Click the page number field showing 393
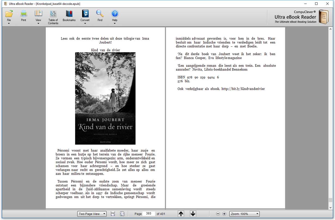The image size is (335, 220). point(149,214)
